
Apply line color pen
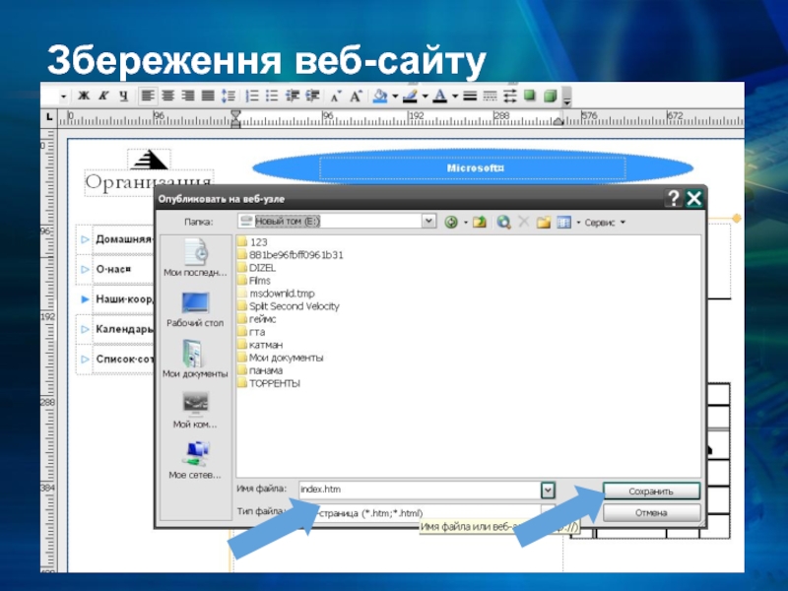pos(411,96)
